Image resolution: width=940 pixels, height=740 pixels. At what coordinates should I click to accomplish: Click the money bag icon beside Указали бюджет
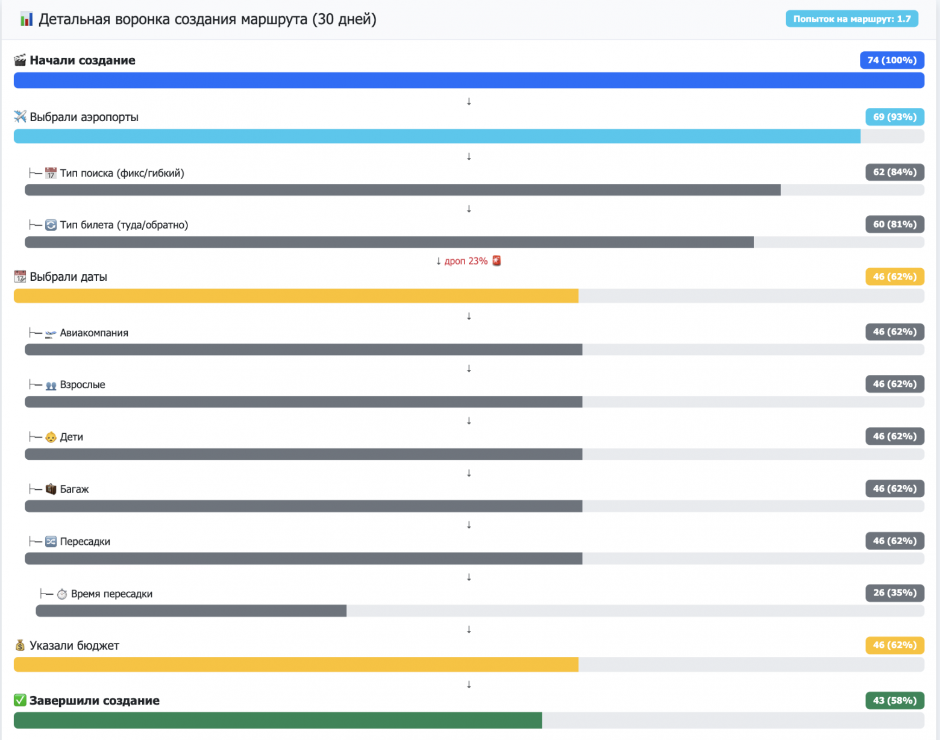click(x=20, y=645)
